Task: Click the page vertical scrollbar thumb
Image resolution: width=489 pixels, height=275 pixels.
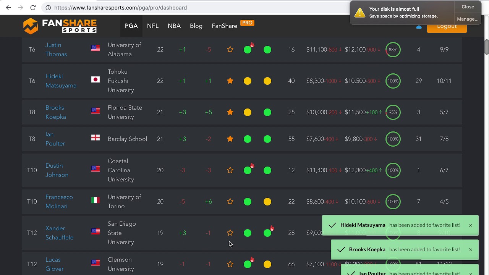Action: click(x=486, y=47)
